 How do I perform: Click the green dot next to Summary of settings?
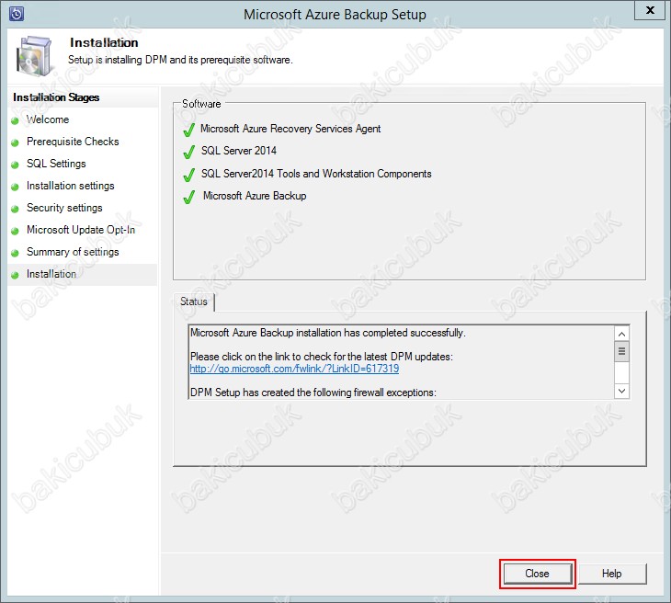tap(15, 253)
